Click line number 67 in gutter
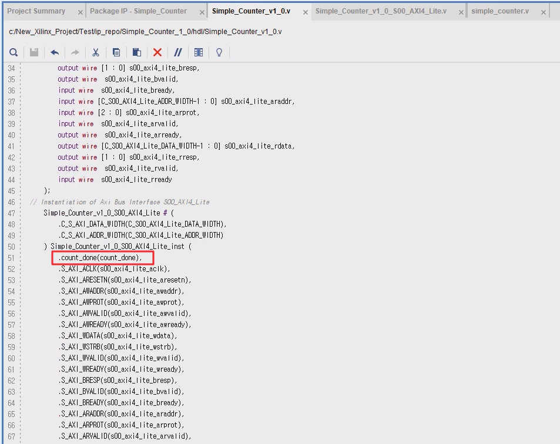The image size is (560, 444). coord(11,436)
